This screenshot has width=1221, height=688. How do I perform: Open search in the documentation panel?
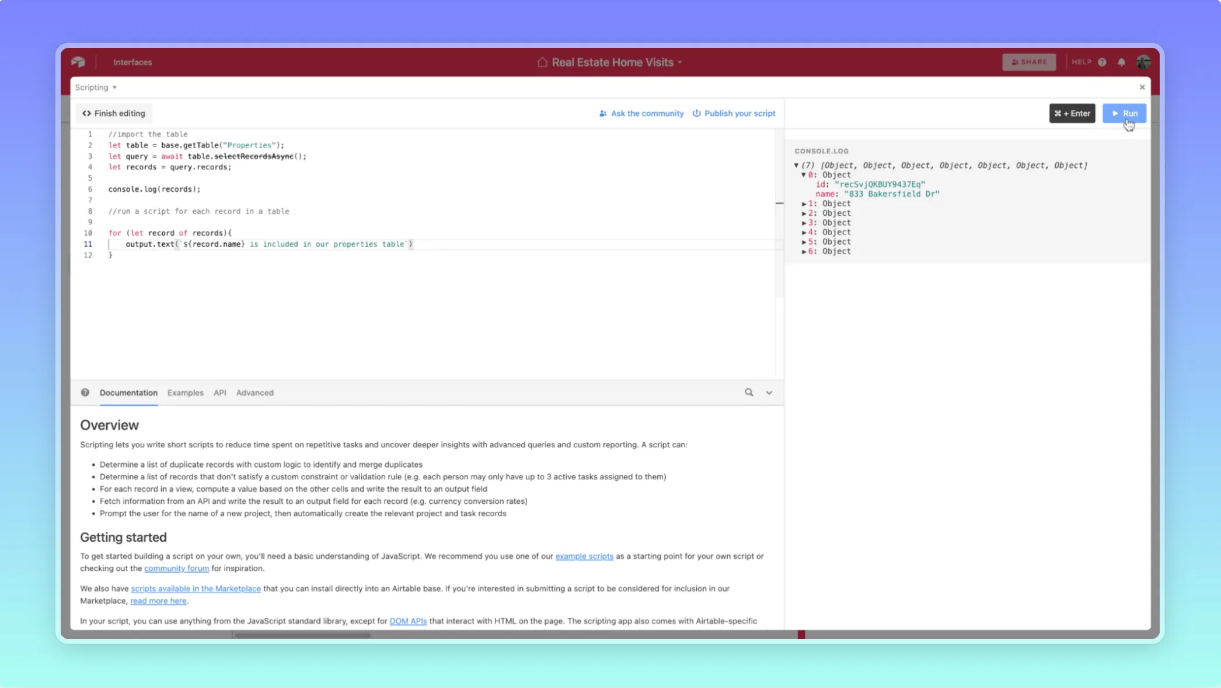coord(749,392)
